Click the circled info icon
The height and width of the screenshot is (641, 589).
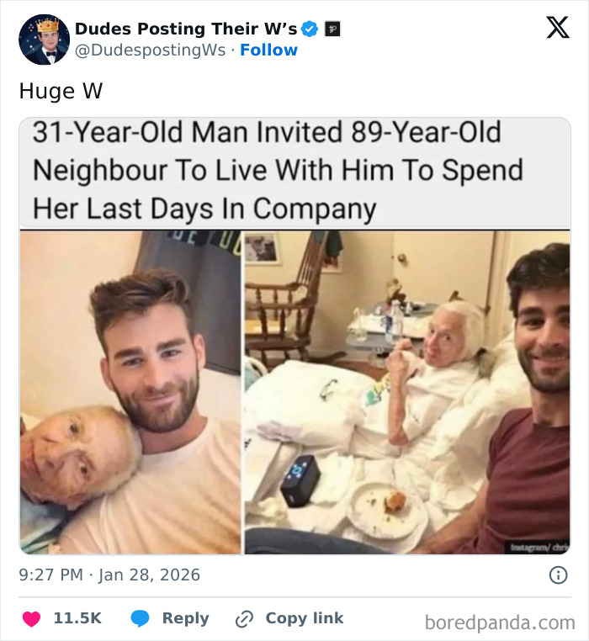click(557, 575)
